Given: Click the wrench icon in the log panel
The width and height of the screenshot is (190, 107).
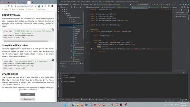Looking at the screenshot, I should (61, 82).
